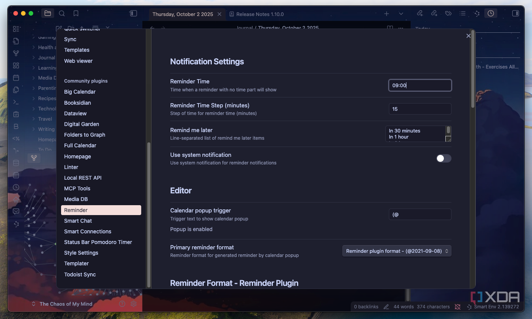The height and width of the screenshot is (319, 532).
Task: Open the help question mark icon
Action: point(122,304)
